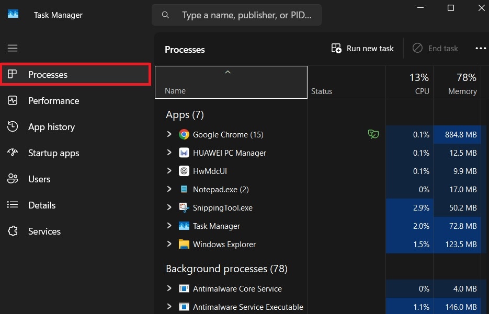Screen dimensions: 489x314
Task: Expand the Antimalware Service Executable process
Action: pos(169,307)
